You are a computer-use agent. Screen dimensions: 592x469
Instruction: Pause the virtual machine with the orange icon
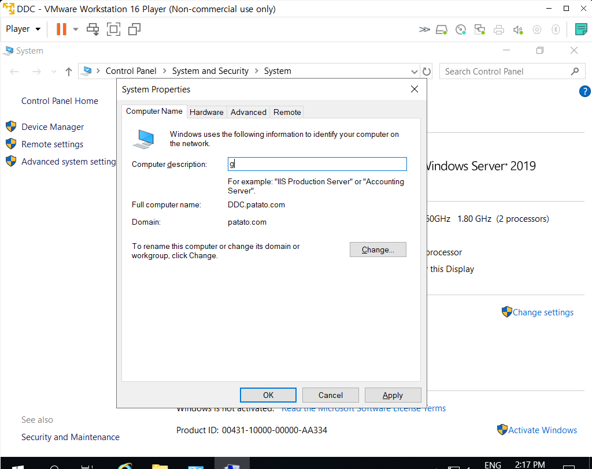(x=61, y=29)
